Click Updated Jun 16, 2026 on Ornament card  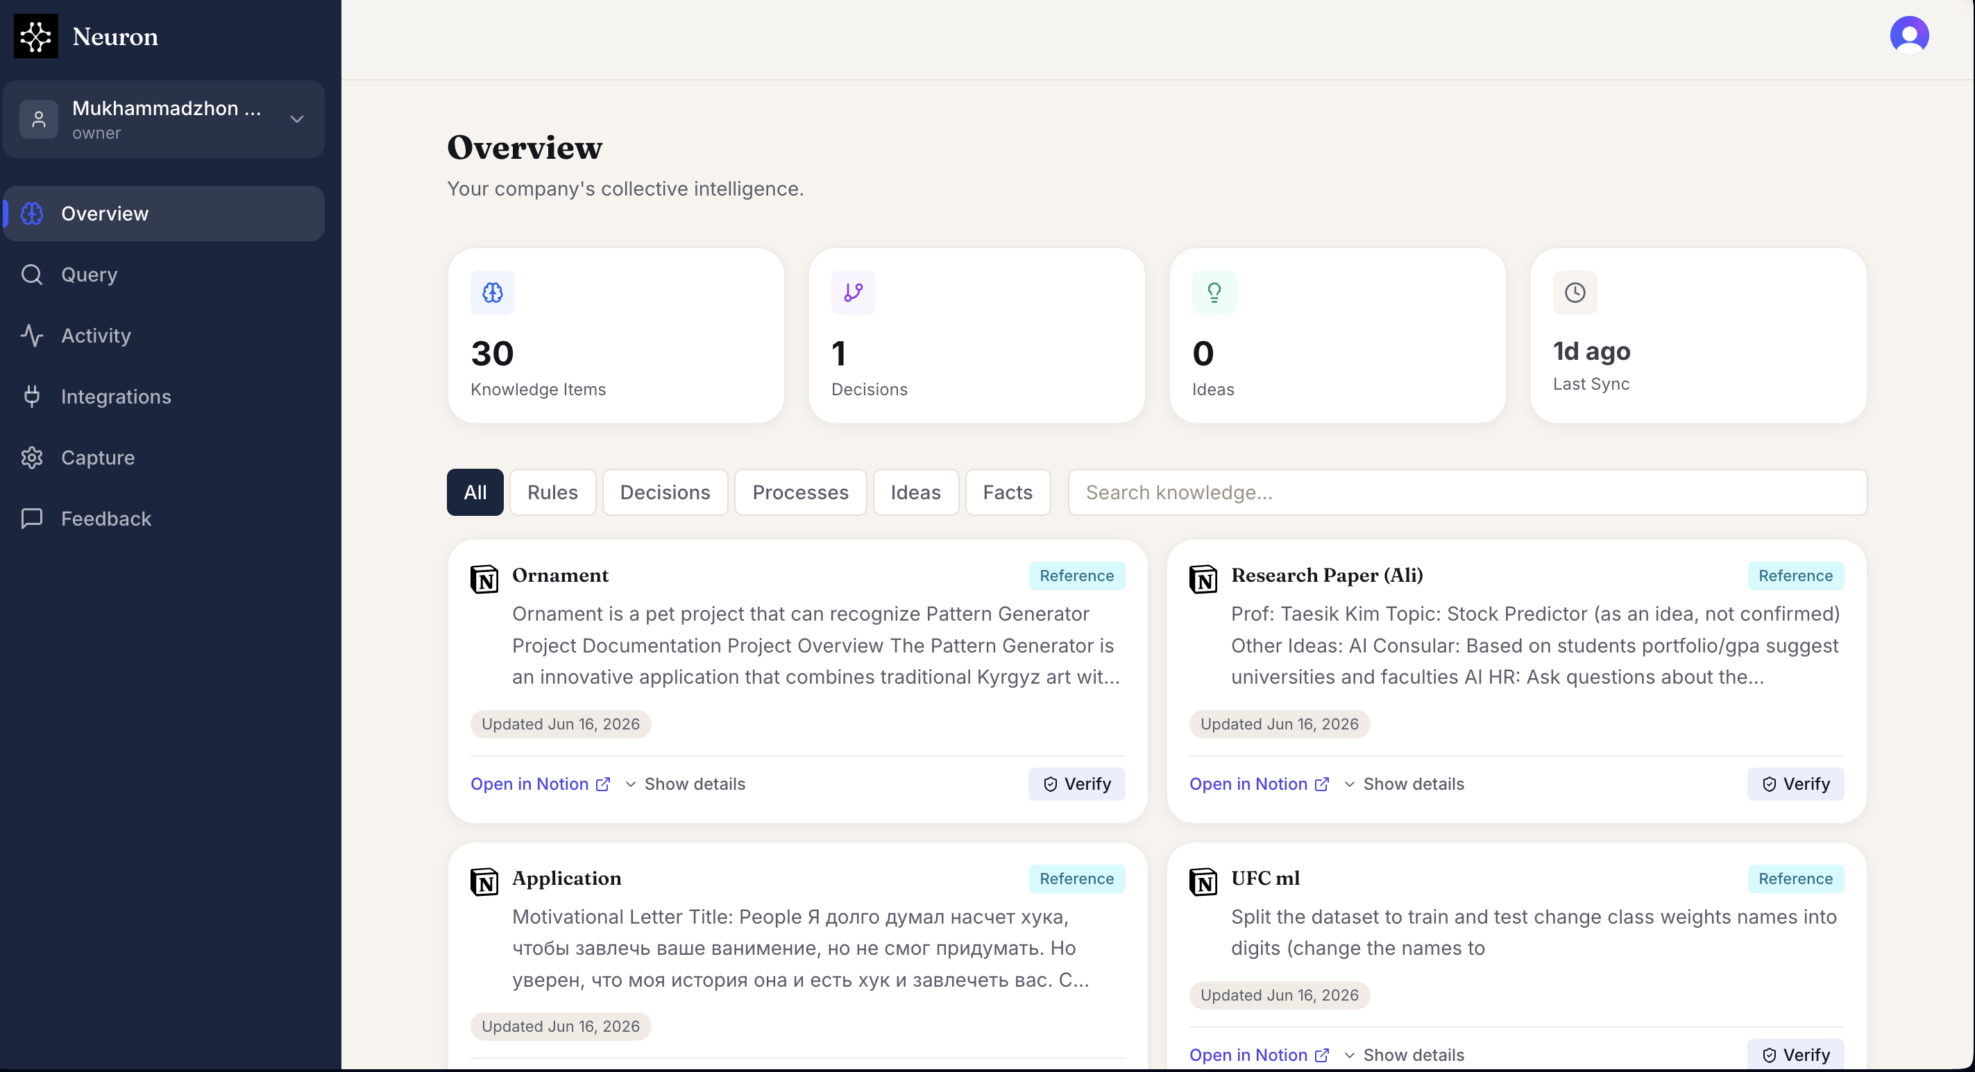tap(561, 724)
